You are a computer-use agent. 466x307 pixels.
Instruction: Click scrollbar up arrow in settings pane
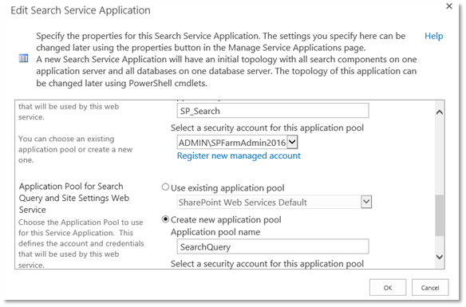click(439, 112)
